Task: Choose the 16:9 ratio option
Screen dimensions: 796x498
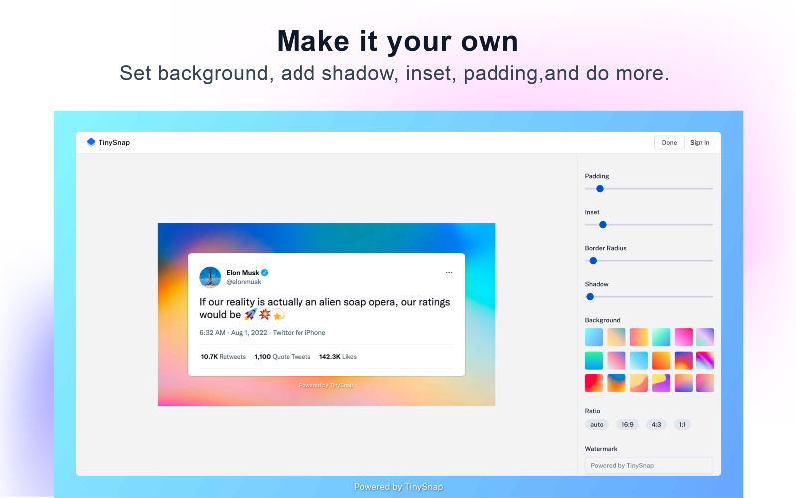Action: tap(628, 425)
